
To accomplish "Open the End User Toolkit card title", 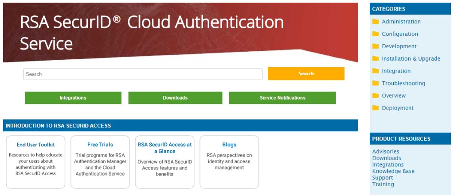I will pyautogui.click(x=35, y=145).
